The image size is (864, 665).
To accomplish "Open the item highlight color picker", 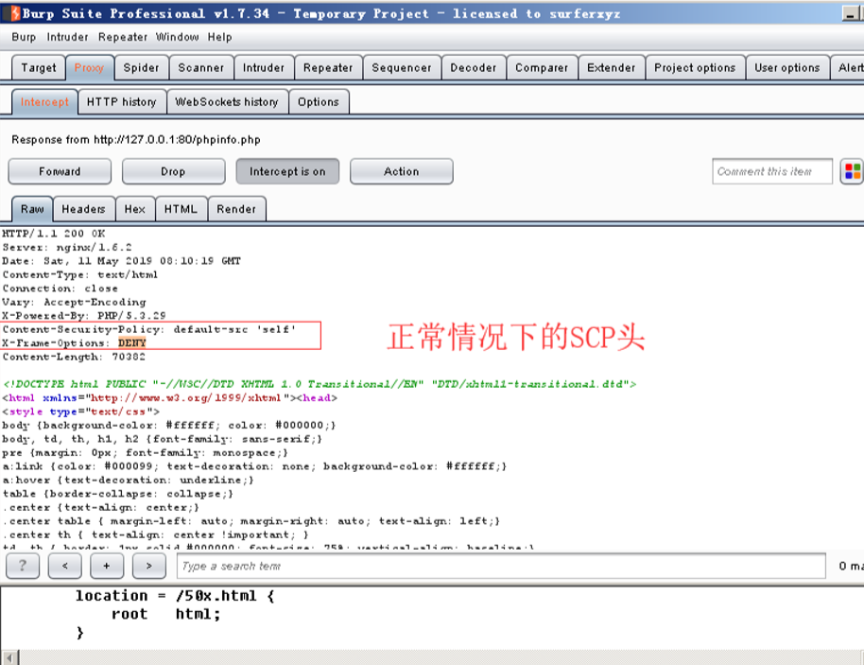I will [x=850, y=171].
